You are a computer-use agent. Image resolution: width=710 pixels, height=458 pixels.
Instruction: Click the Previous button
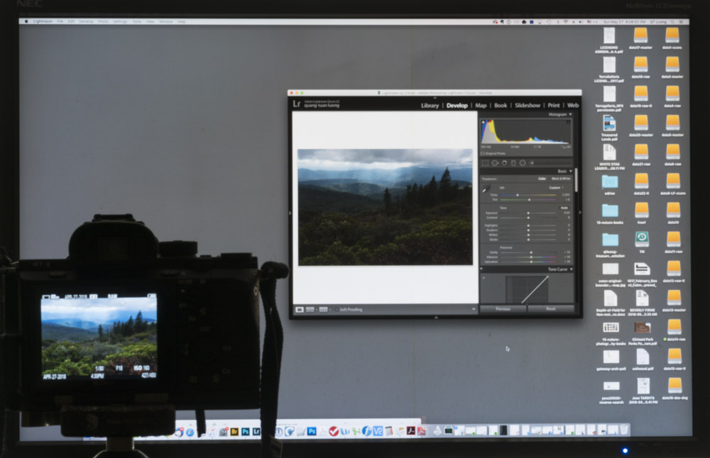(x=503, y=309)
